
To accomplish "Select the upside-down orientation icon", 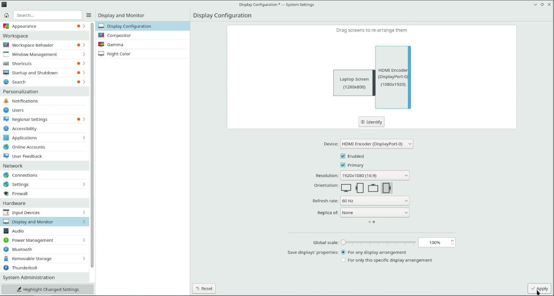I will (373, 188).
